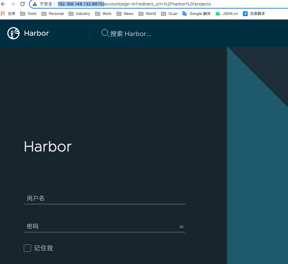288x264 pixels.
Task: Open the Google 翻译 bookmark
Action: (x=196, y=14)
